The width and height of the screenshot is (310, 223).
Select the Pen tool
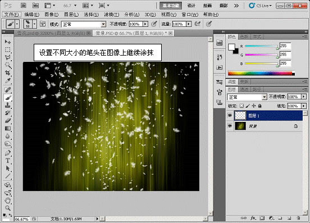pos(8,153)
